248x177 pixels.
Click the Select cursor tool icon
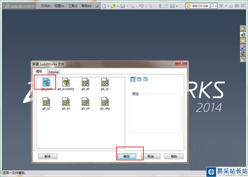151,6
